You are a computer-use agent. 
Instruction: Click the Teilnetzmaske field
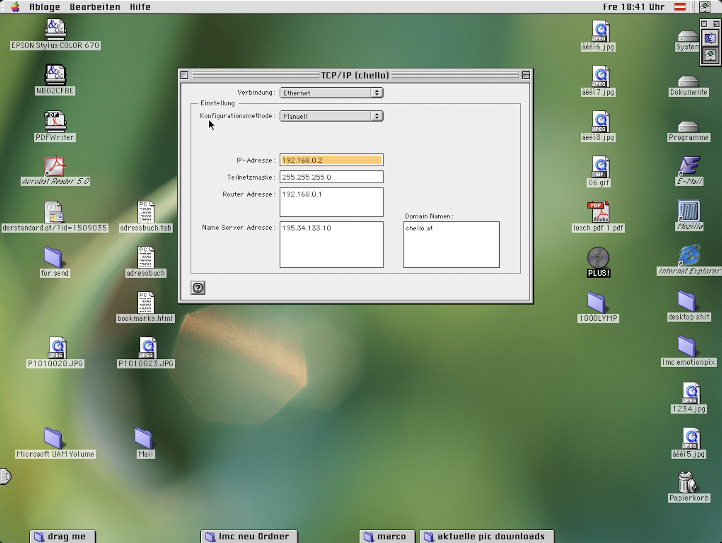331,177
